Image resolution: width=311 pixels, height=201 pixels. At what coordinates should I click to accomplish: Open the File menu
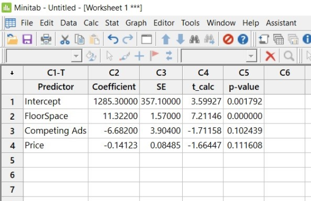click(x=27, y=23)
